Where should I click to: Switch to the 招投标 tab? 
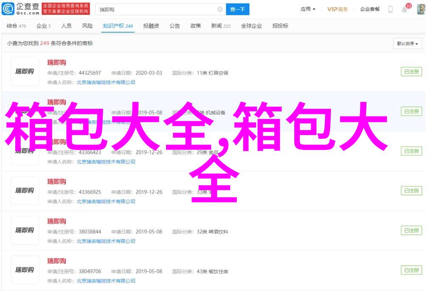[x=280, y=26]
